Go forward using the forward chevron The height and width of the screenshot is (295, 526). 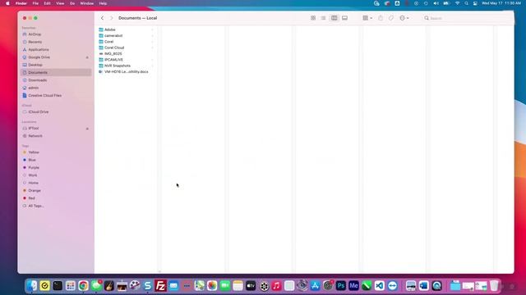point(112,18)
